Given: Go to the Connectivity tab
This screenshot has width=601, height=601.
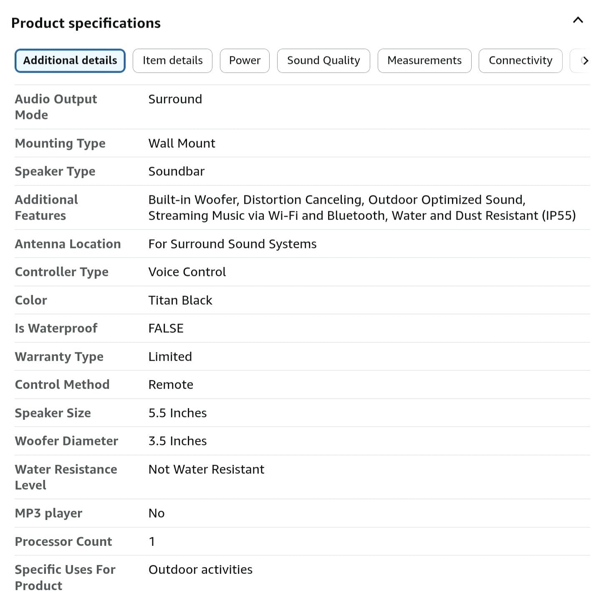Looking at the screenshot, I should pyautogui.click(x=520, y=61).
